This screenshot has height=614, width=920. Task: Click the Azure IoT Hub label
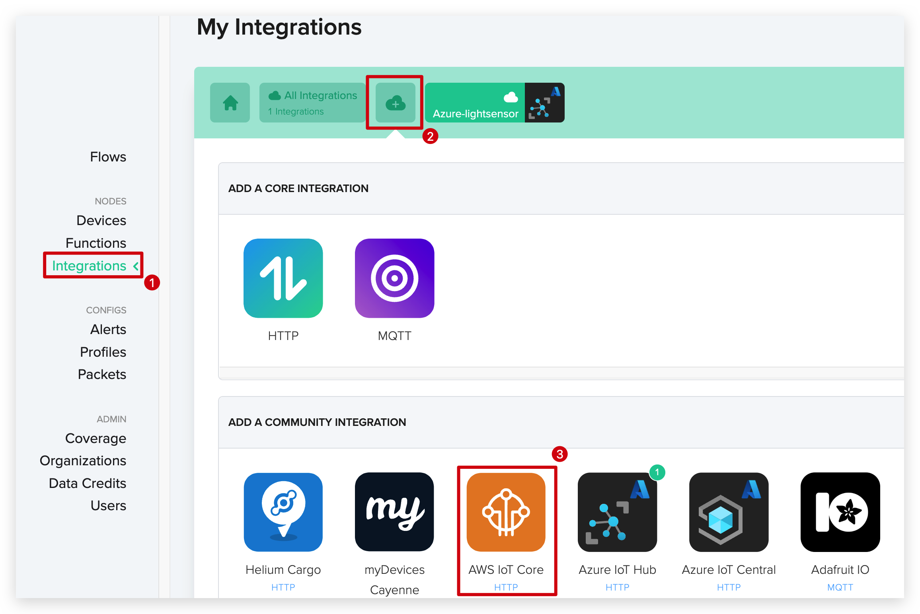pyautogui.click(x=618, y=570)
